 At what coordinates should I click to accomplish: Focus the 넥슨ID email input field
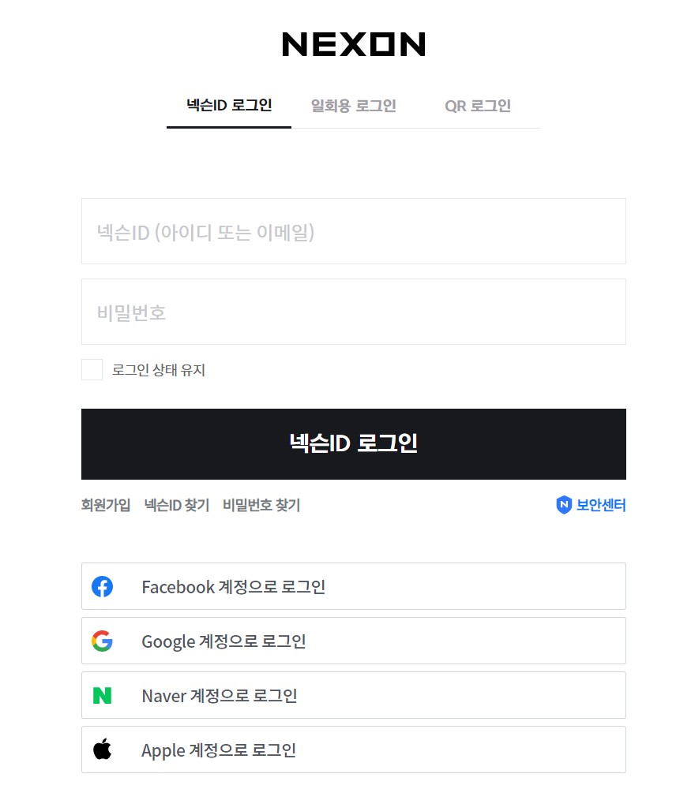click(353, 231)
